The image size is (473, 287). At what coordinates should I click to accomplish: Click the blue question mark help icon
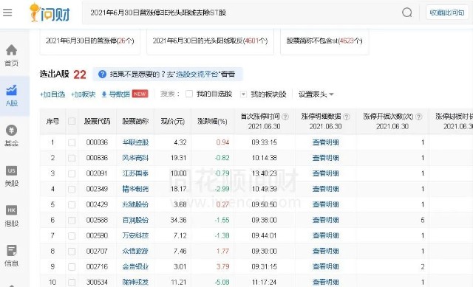pyautogui.click(x=102, y=74)
